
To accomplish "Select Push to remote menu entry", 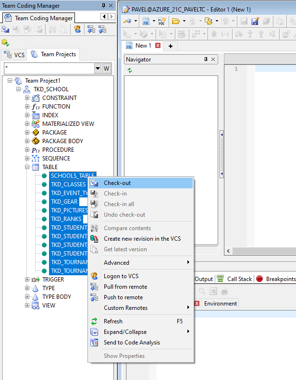I will pos(141,297).
